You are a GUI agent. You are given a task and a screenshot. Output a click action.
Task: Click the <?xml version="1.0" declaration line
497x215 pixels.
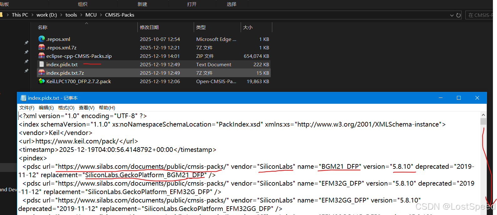tap(83, 116)
